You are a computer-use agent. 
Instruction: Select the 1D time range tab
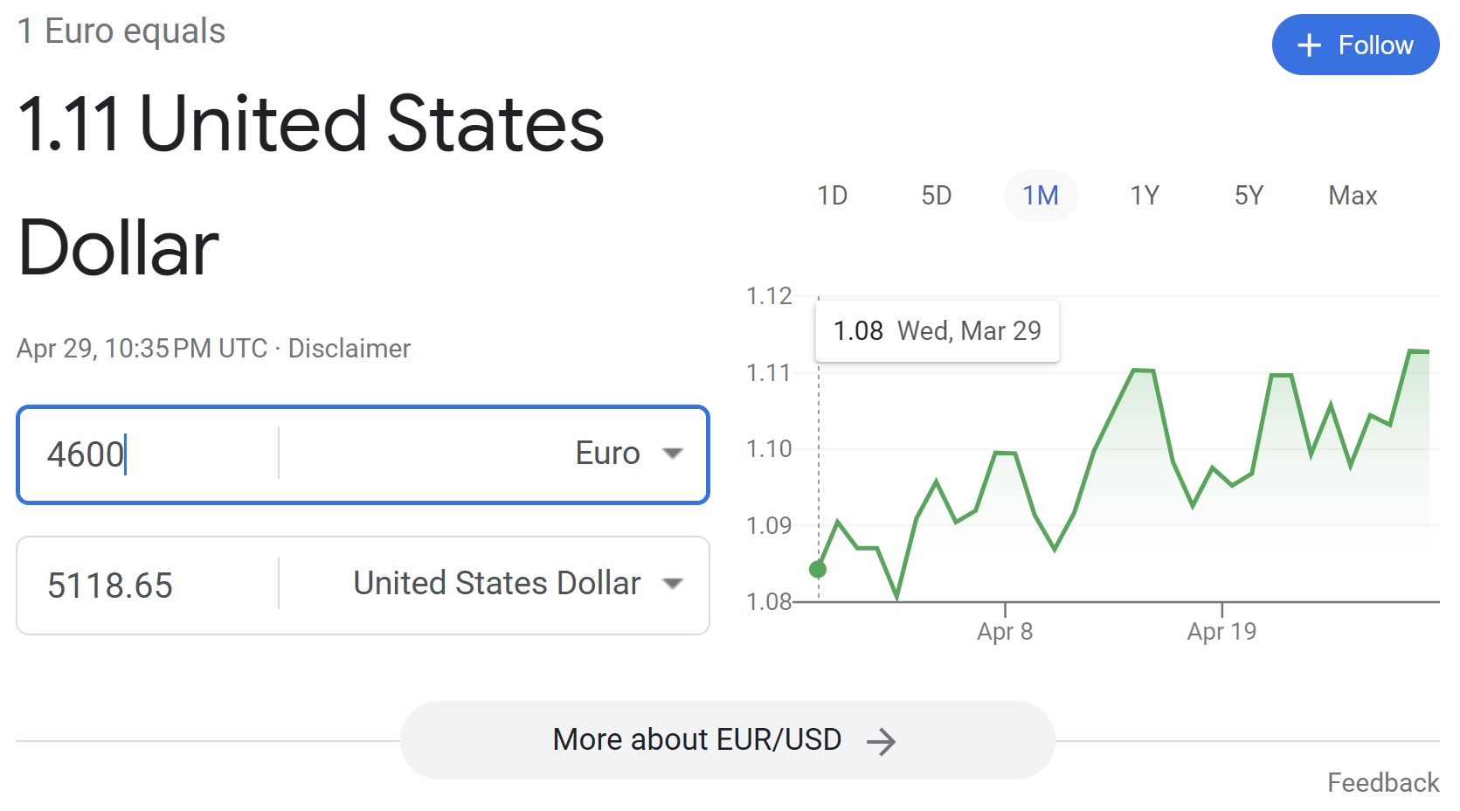point(832,196)
